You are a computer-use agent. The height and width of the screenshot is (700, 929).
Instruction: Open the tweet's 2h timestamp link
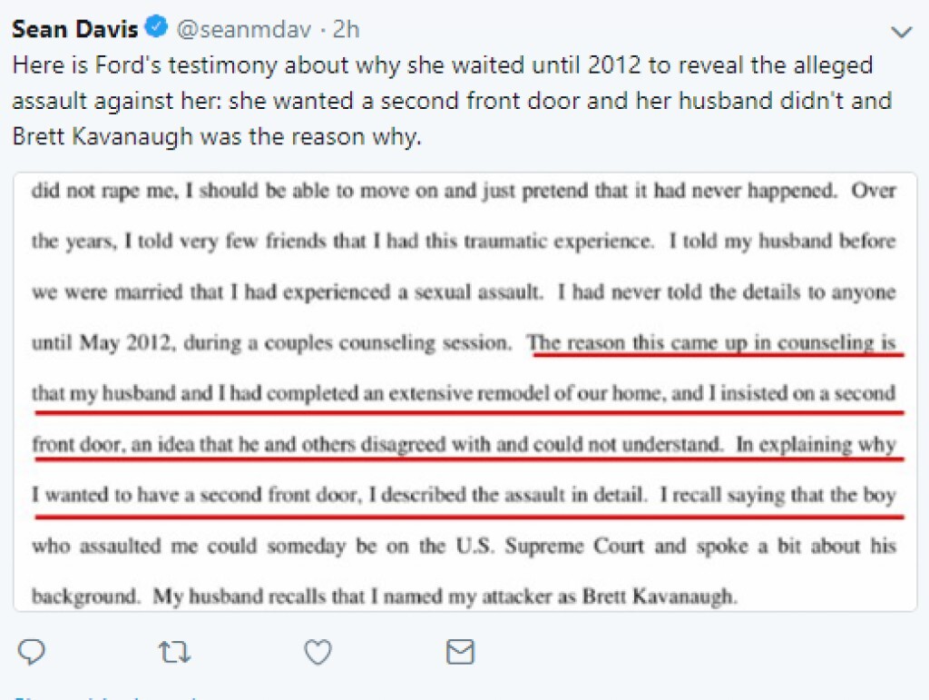point(346,29)
